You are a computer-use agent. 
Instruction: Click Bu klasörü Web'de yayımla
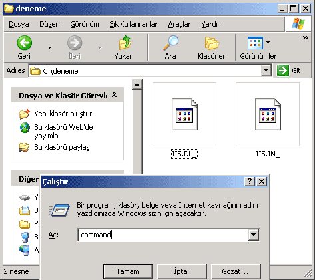pyautogui.click(x=63, y=131)
